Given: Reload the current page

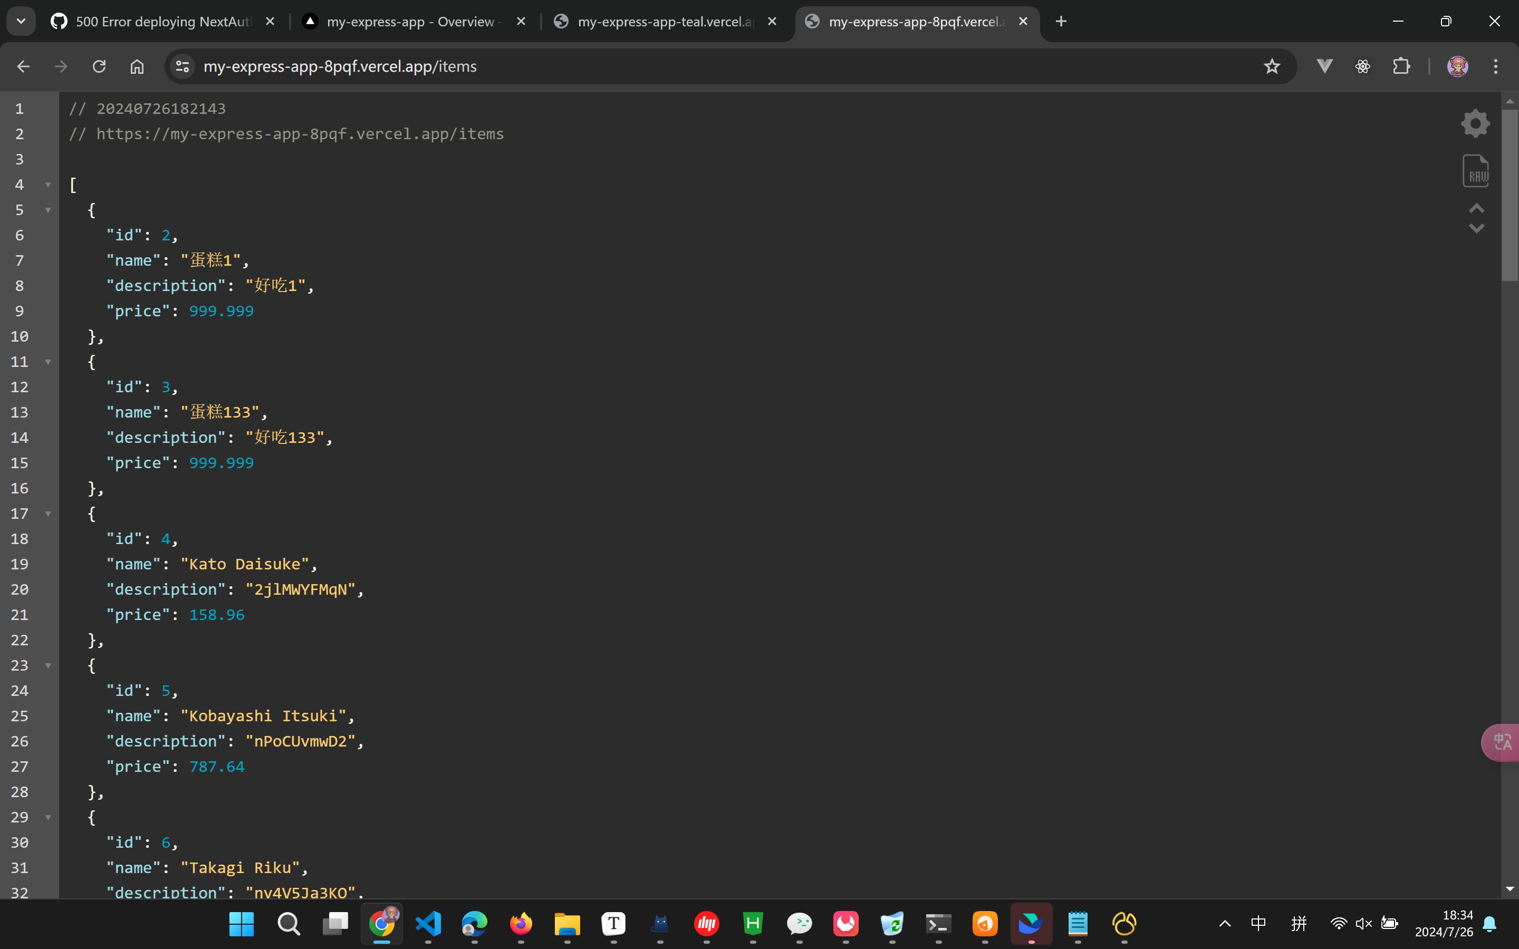Looking at the screenshot, I should pos(99,66).
